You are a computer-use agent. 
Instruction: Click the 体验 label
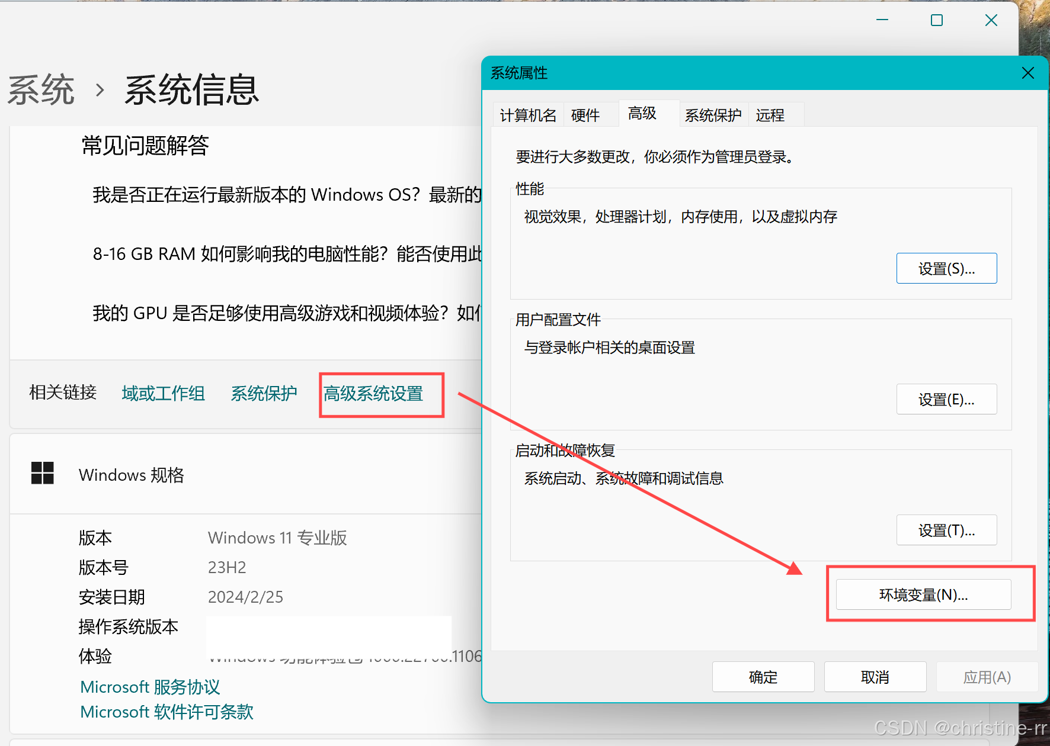[x=95, y=656]
